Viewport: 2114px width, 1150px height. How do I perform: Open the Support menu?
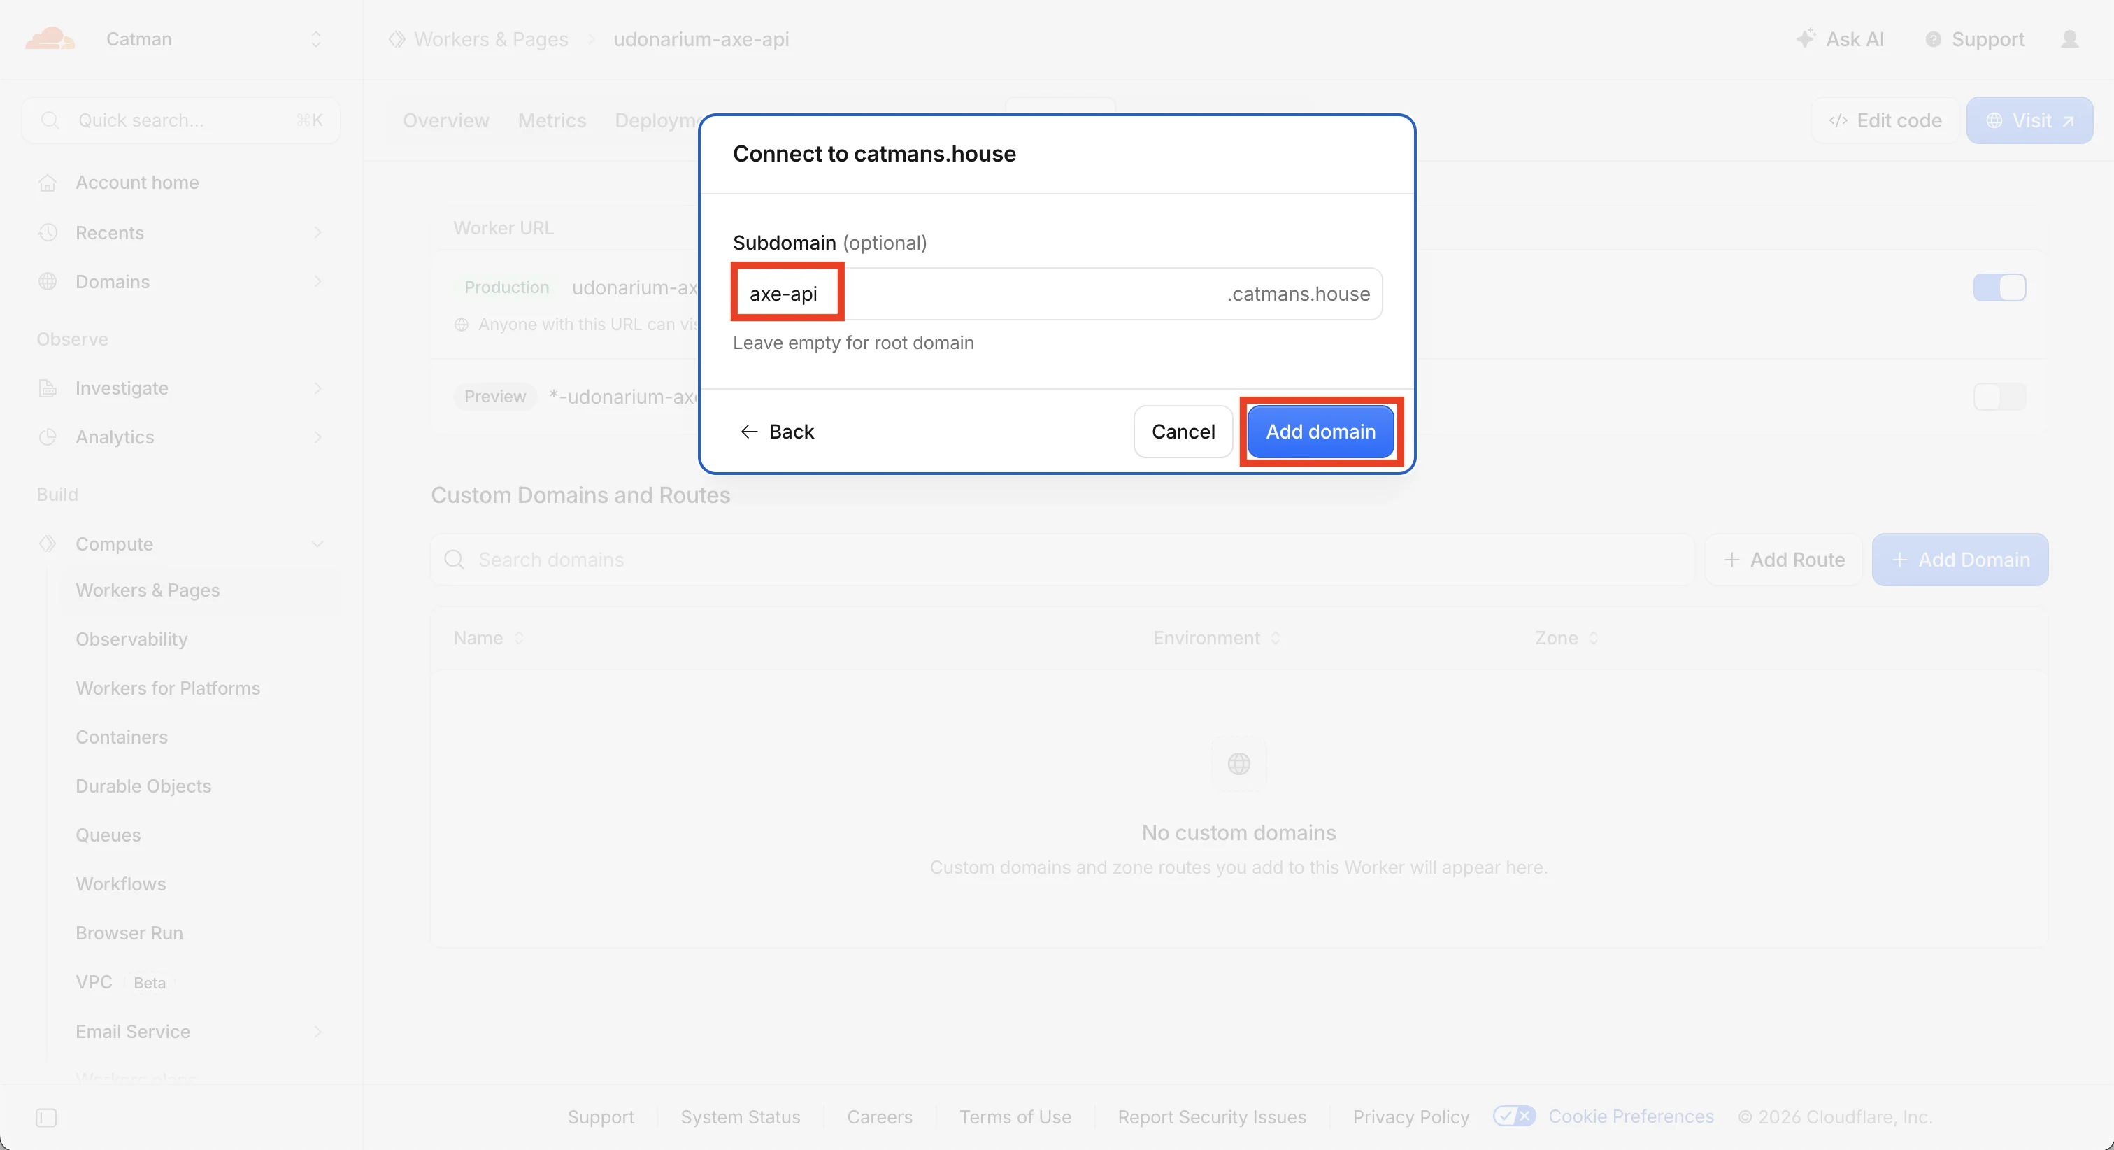pos(1975,39)
